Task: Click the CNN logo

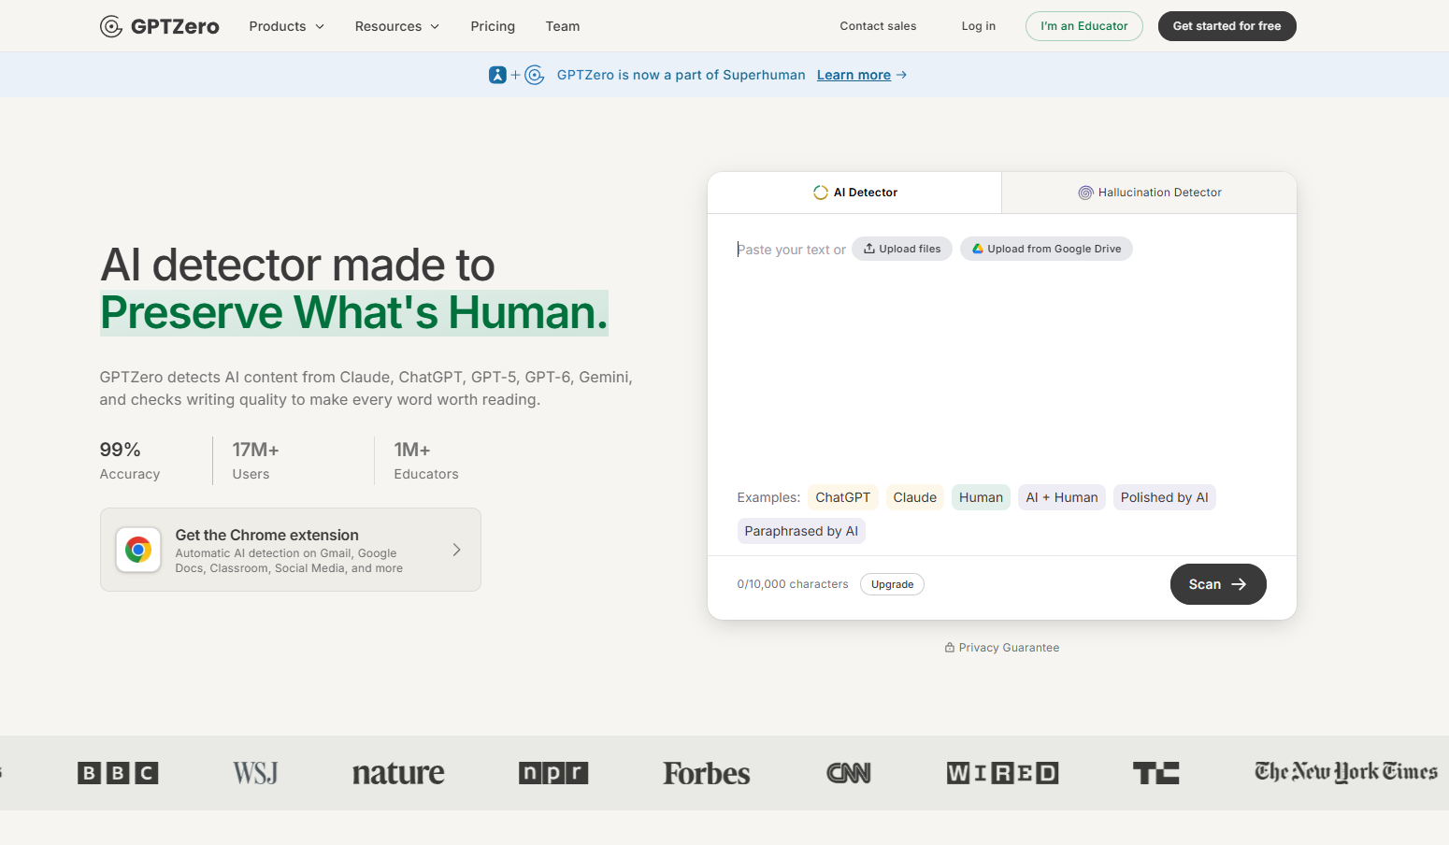Action: (x=849, y=773)
